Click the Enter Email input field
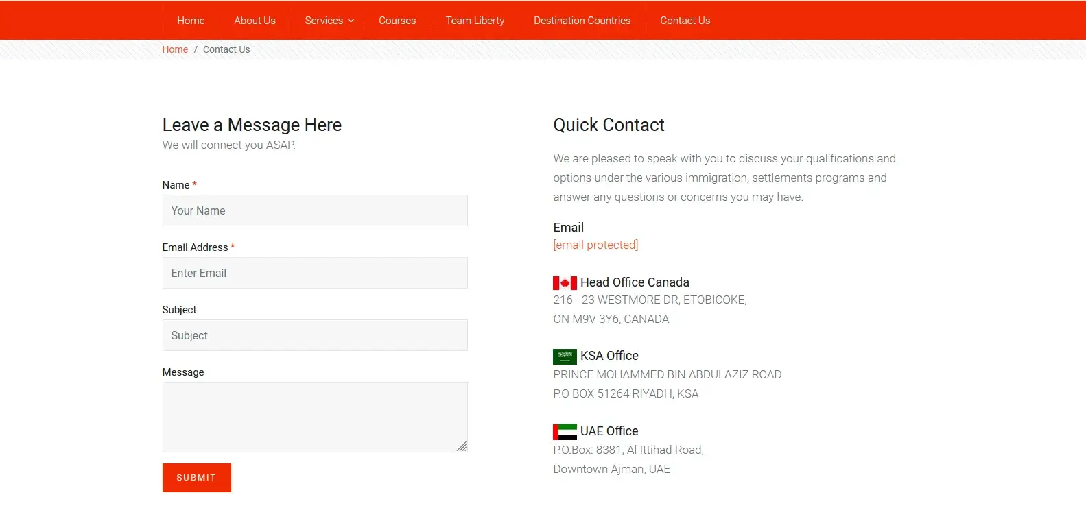 pos(315,273)
